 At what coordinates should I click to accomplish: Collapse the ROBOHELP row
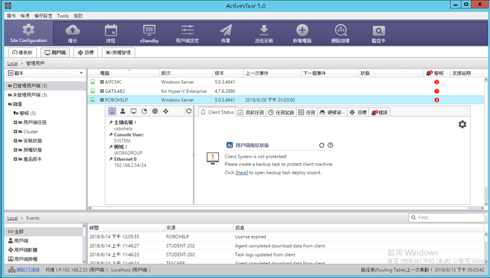[x=102, y=100]
